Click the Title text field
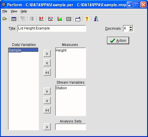 pyautogui.click(x=52, y=29)
